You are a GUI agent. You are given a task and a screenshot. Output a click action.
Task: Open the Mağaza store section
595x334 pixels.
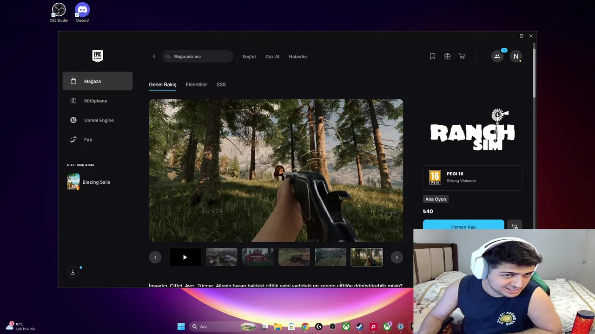click(98, 81)
